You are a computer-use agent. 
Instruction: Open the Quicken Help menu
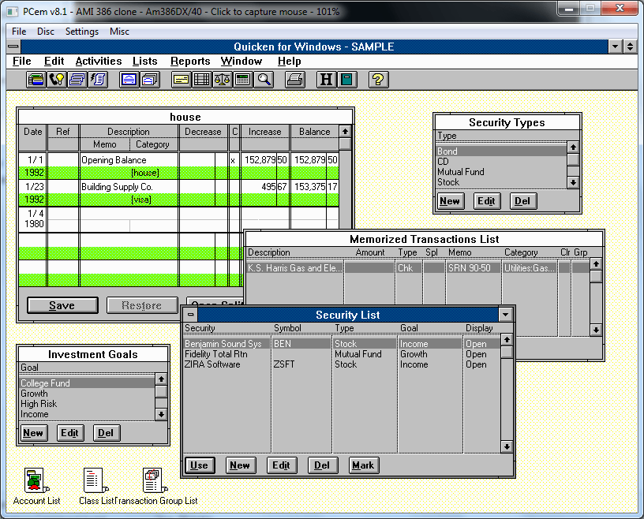289,62
